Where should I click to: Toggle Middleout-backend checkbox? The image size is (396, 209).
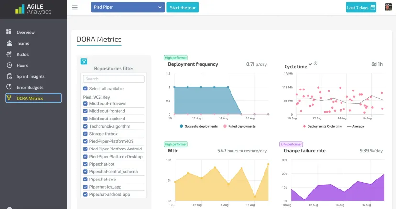85,119
